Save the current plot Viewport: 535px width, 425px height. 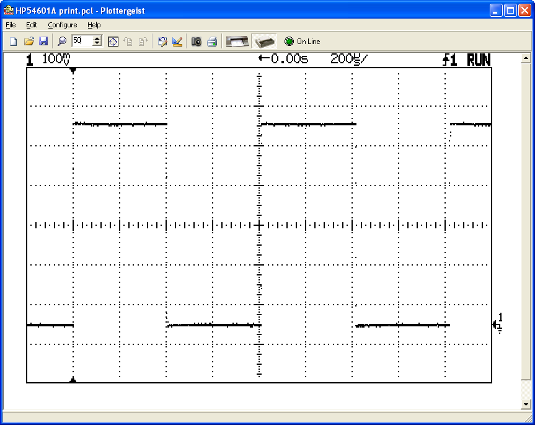43,41
